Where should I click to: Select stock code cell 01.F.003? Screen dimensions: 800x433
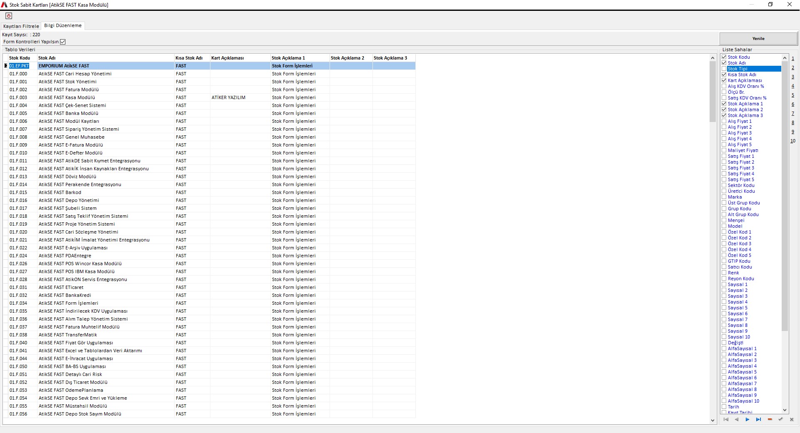tap(22, 97)
